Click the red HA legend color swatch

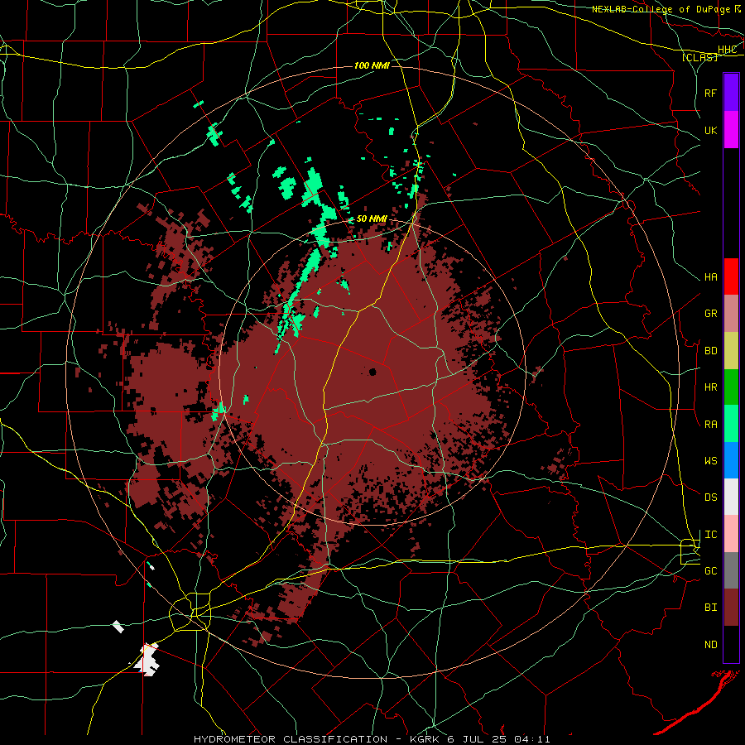tap(731, 276)
